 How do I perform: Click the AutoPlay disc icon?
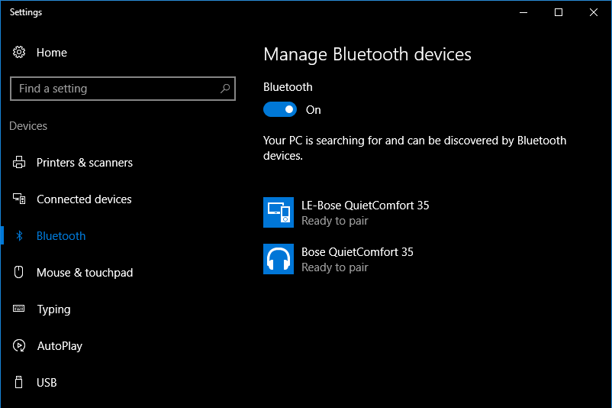coord(19,345)
